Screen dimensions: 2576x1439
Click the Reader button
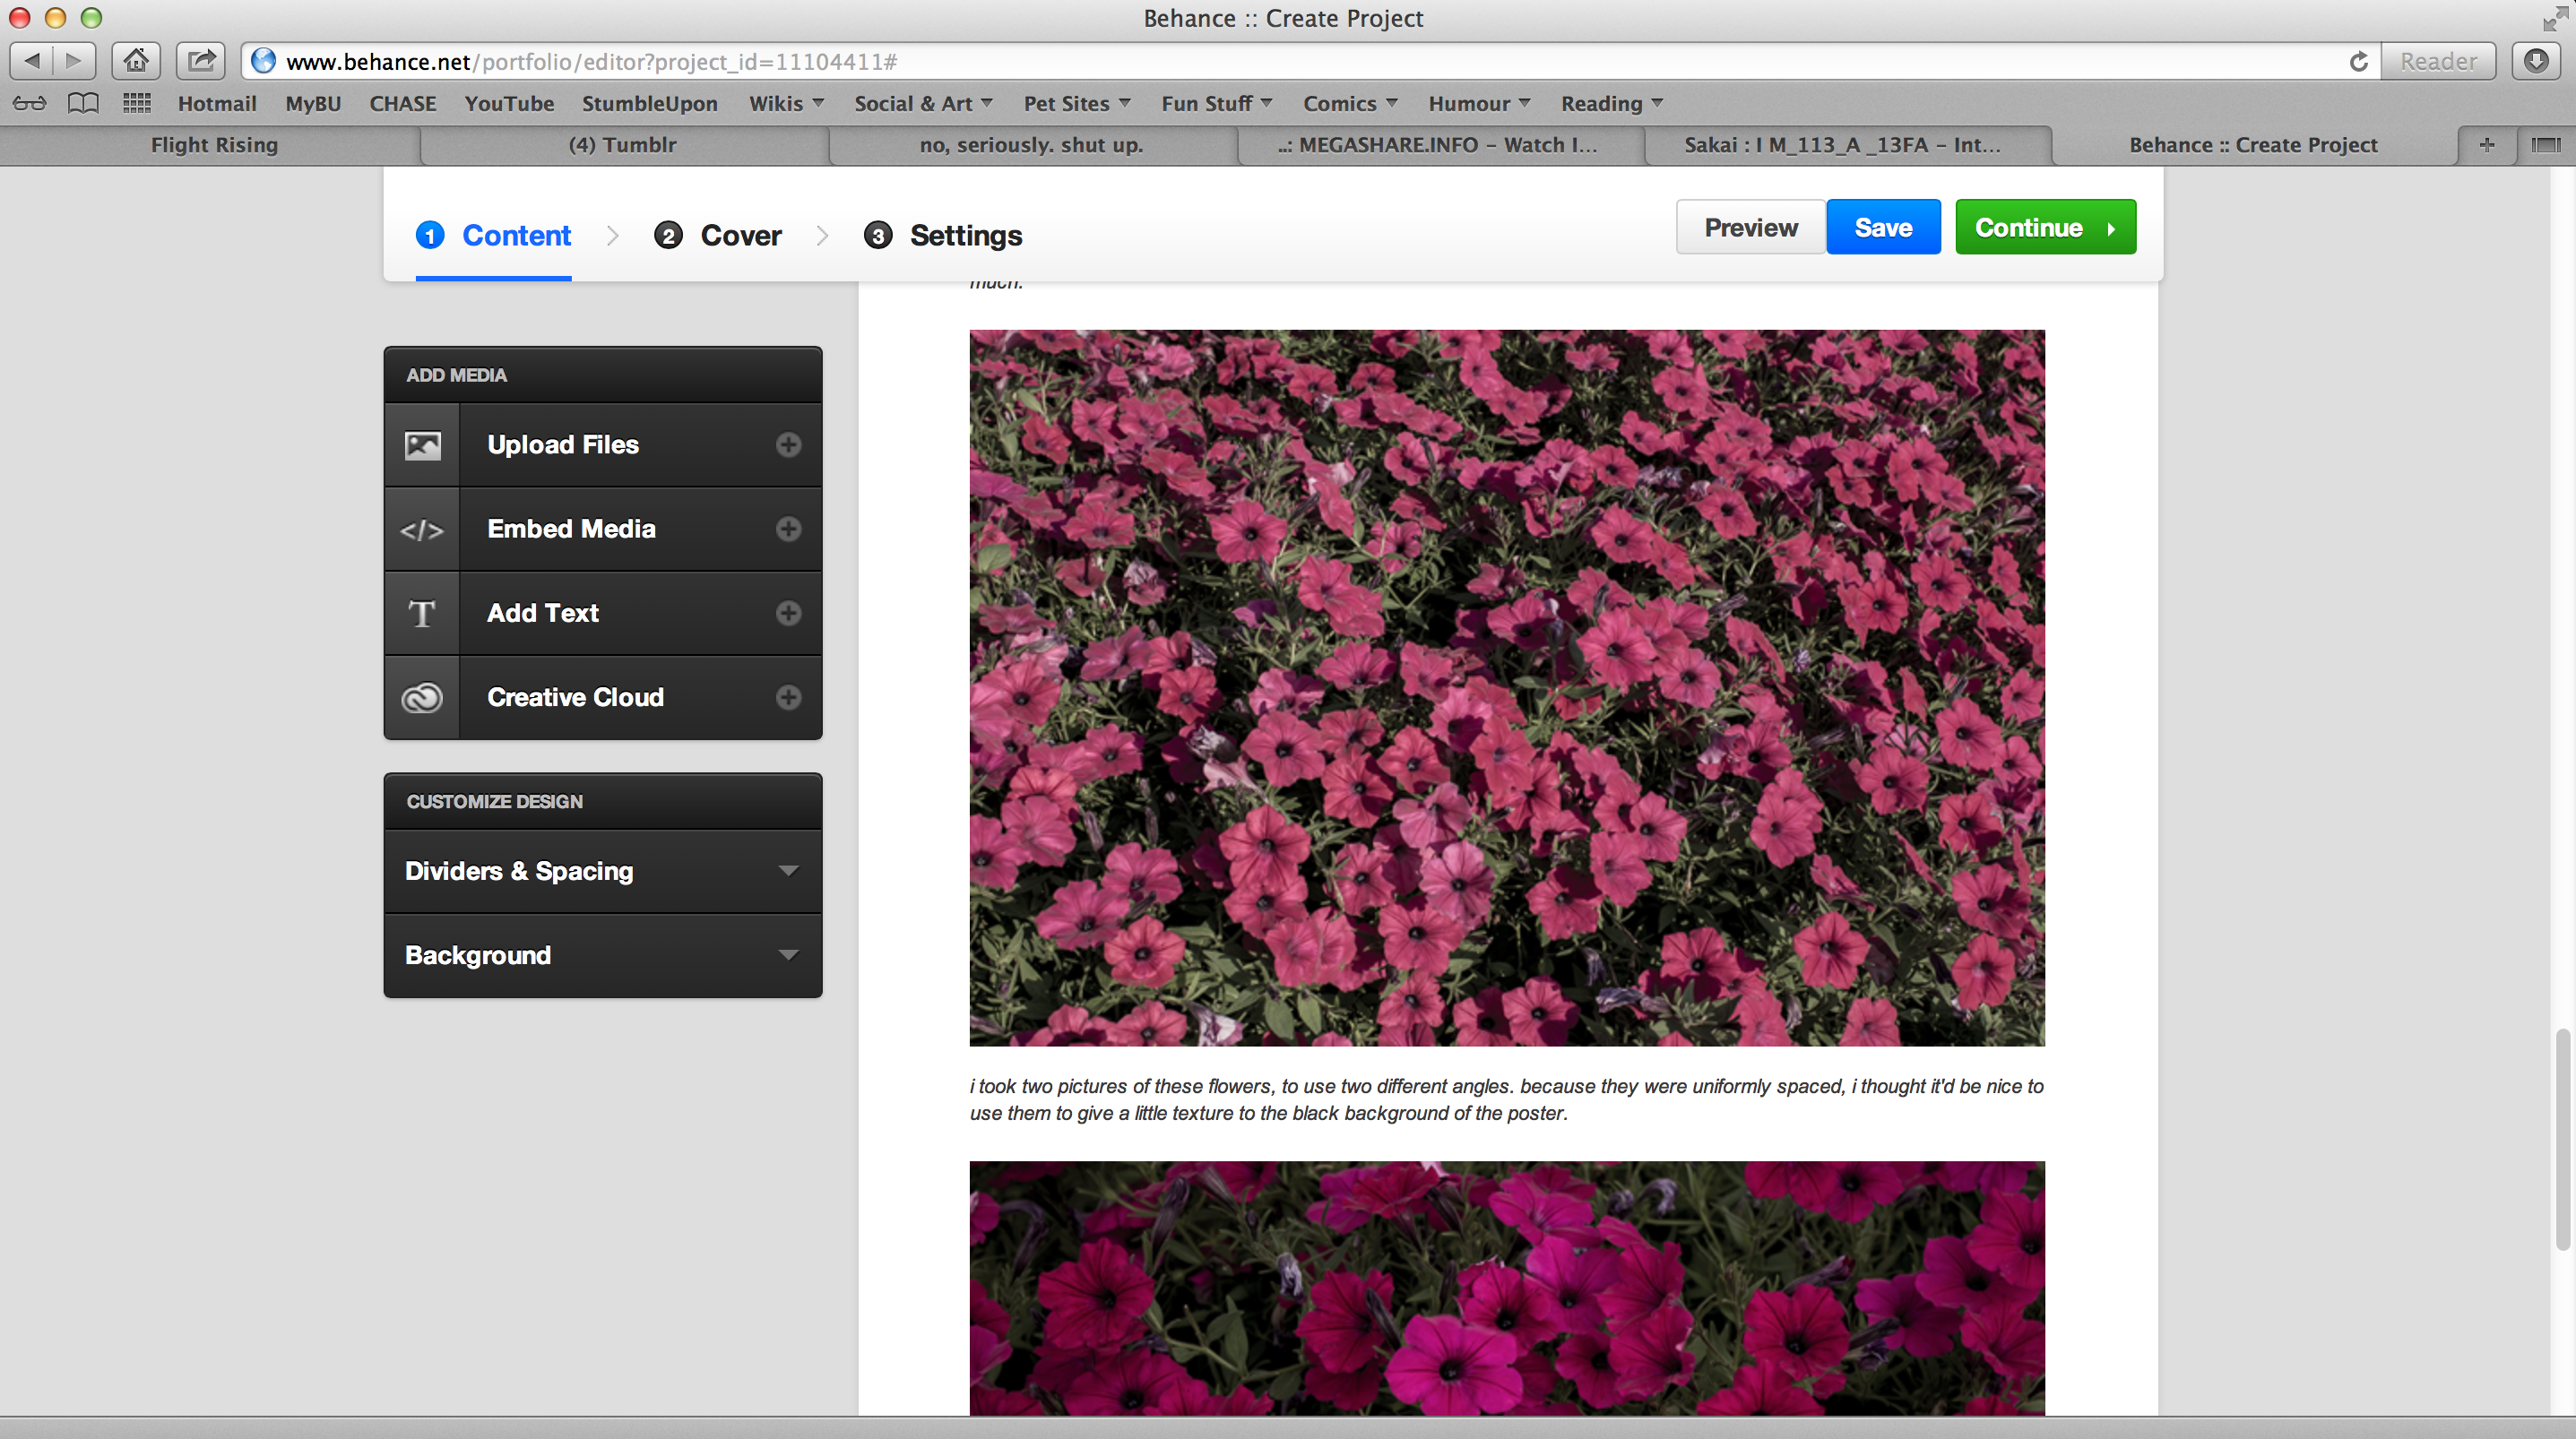[x=2438, y=61]
